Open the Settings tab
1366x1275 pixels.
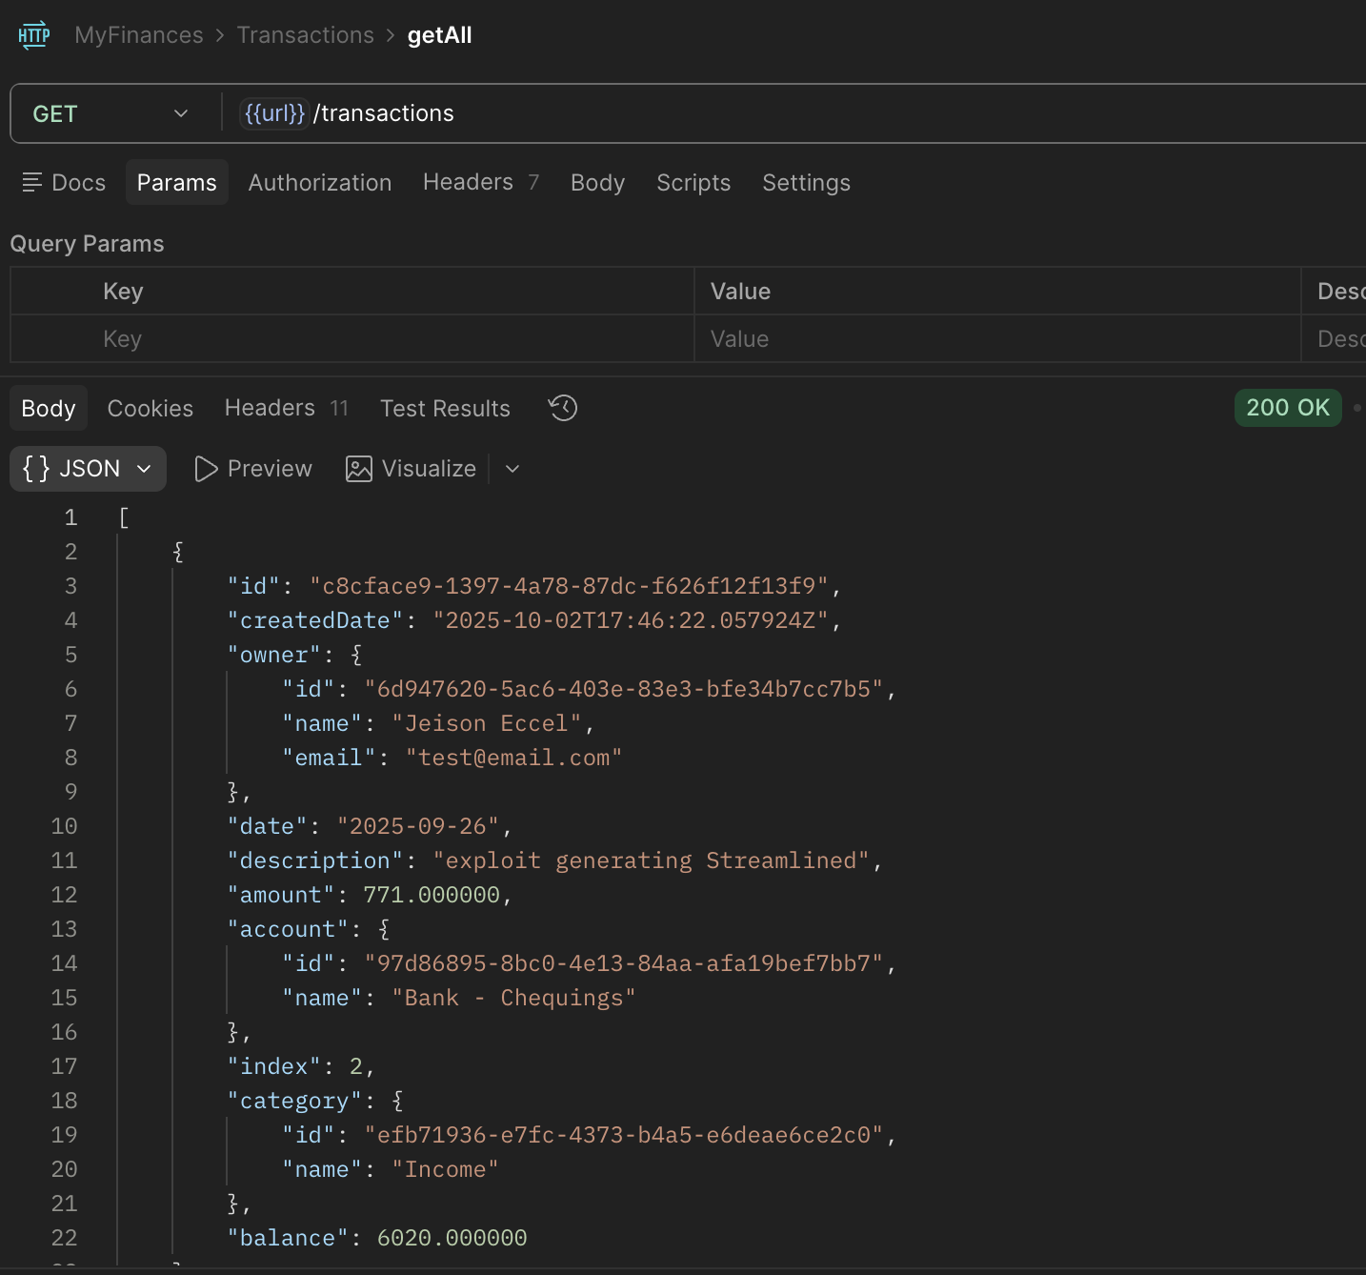806,182
